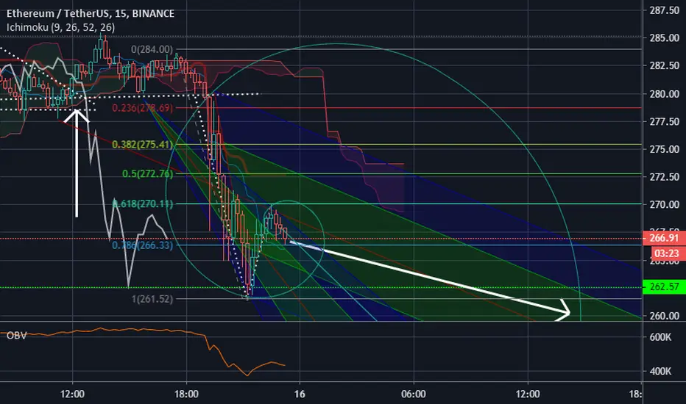Click the current price tag 266.91
Image resolution: width=686 pixels, height=404 pixels.
click(664, 239)
